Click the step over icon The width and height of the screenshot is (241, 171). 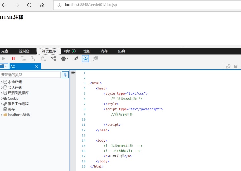point(33,59)
